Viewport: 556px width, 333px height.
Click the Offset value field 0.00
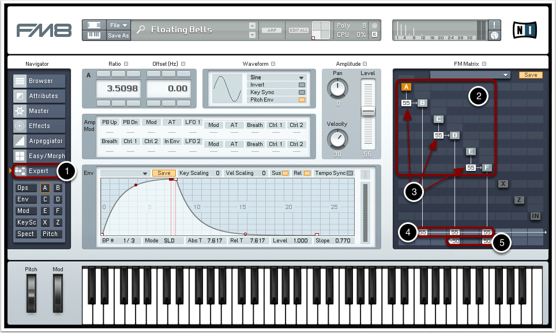(169, 88)
